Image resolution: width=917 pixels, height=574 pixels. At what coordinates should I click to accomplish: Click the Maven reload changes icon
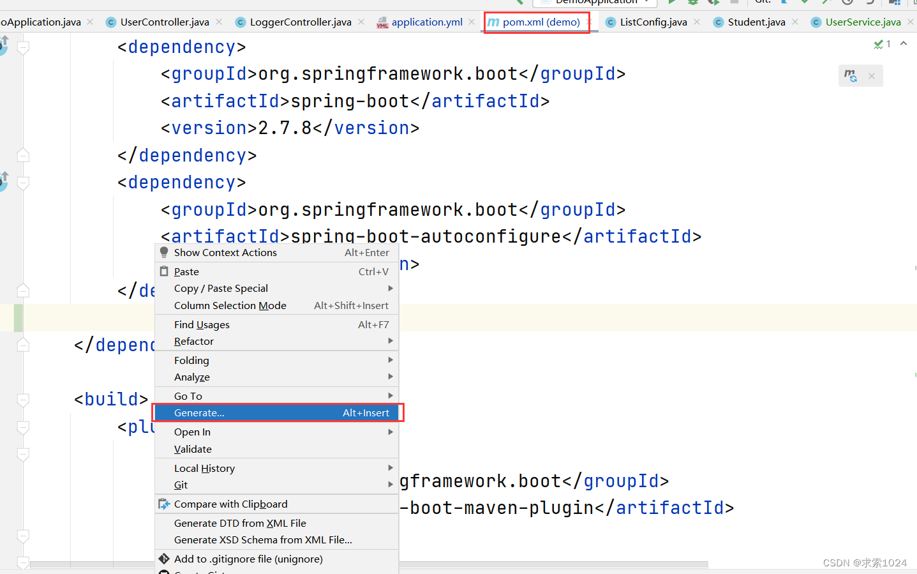click(x=851, y=76)
